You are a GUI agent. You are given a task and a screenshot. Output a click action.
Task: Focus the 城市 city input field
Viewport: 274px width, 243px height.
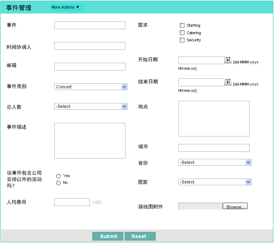pyautogui.click(x=214, y=148)
